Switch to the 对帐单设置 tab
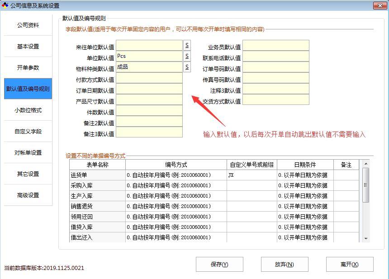Screen dimensions: 389x279 click(x=28, y=152)
